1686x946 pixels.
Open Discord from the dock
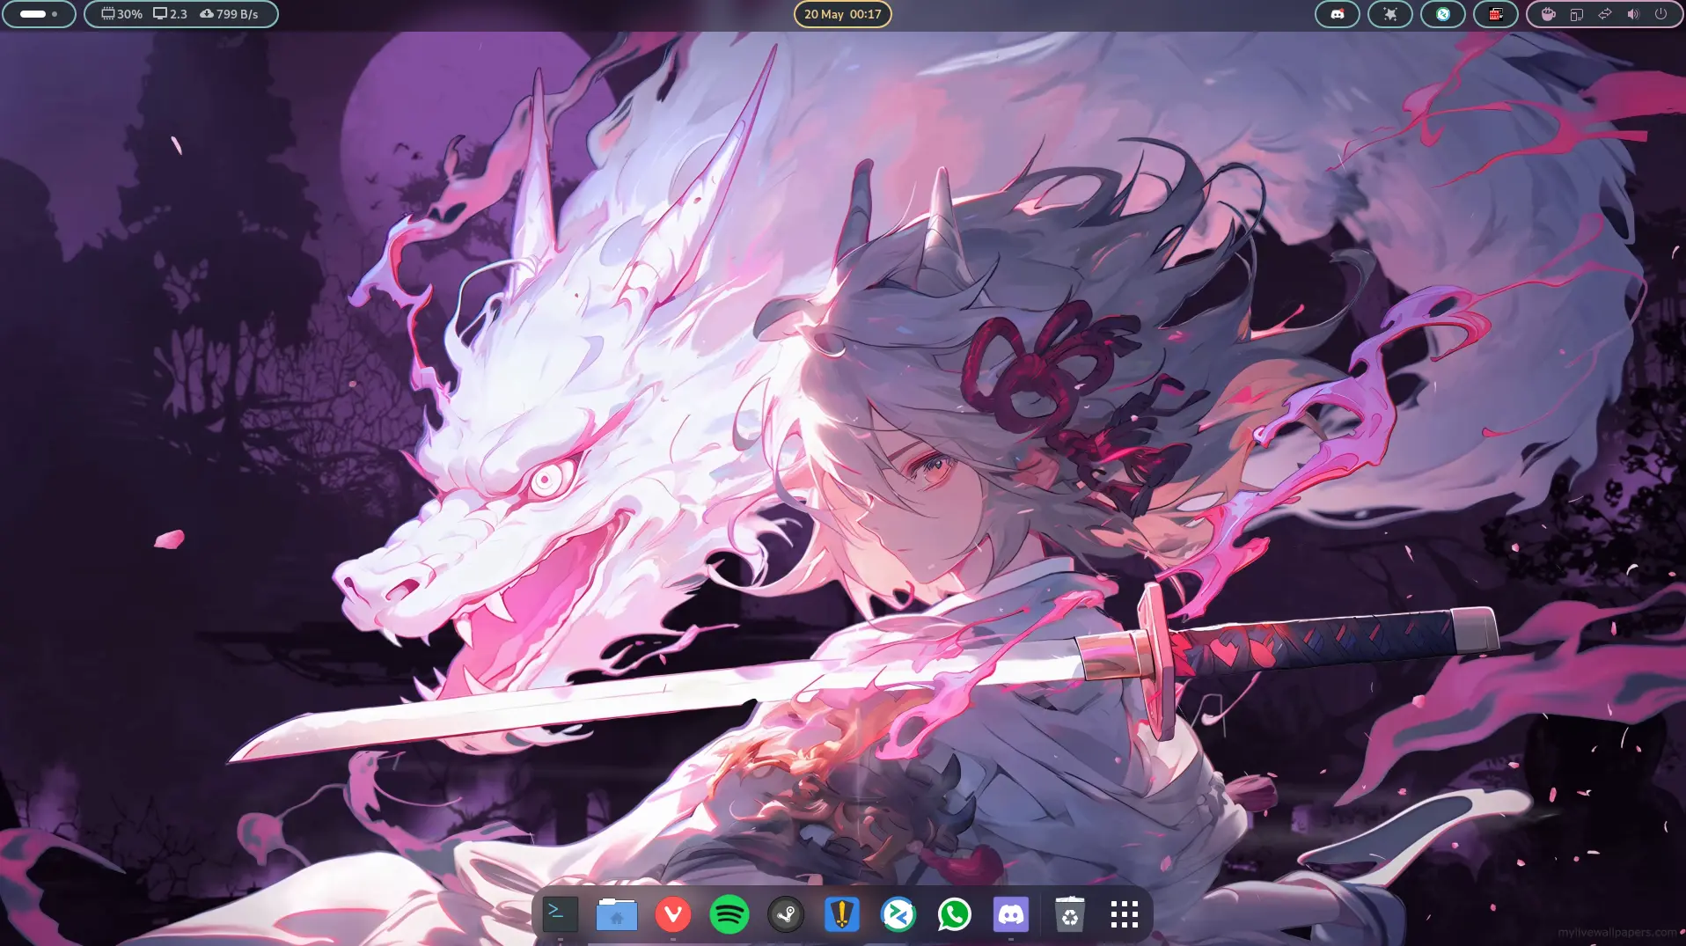(1011, 915)
